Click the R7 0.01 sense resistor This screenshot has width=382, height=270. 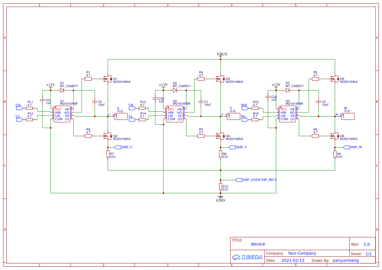coord(108,154)
